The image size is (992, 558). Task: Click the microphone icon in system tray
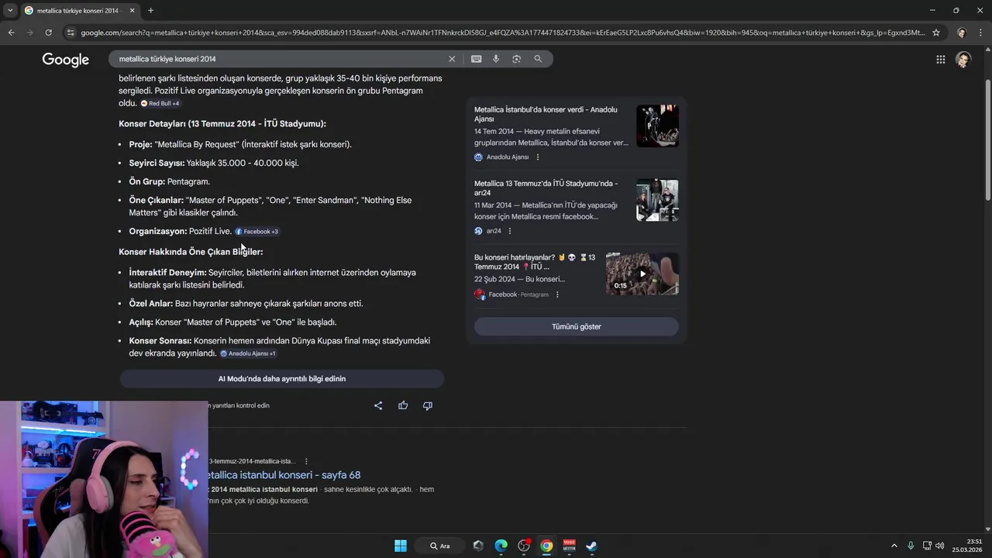pyautogui.click(x=911, y=546)
